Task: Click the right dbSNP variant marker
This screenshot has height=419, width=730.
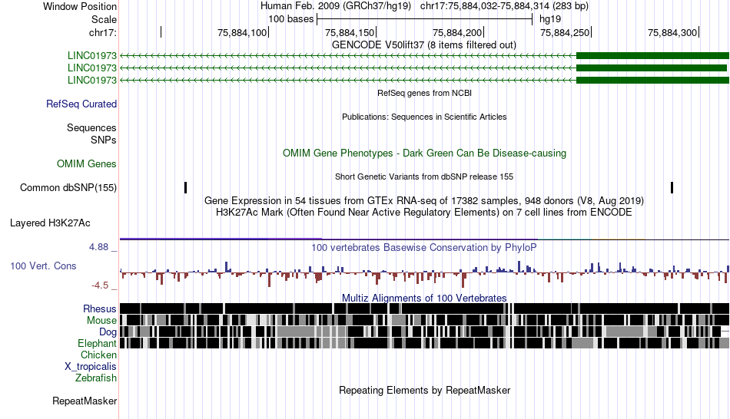Action: 672,188
